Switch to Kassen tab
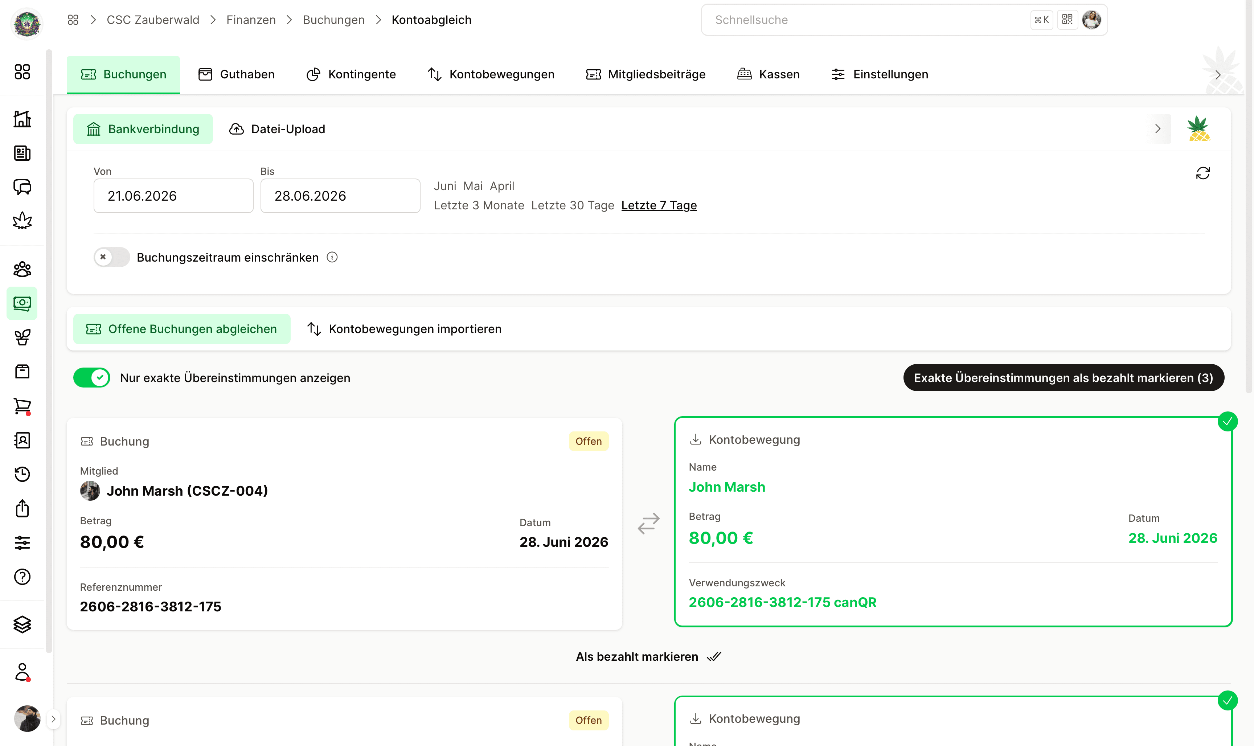The width and height of the screenshot is (1254, 746). click(x=768, y=74)
